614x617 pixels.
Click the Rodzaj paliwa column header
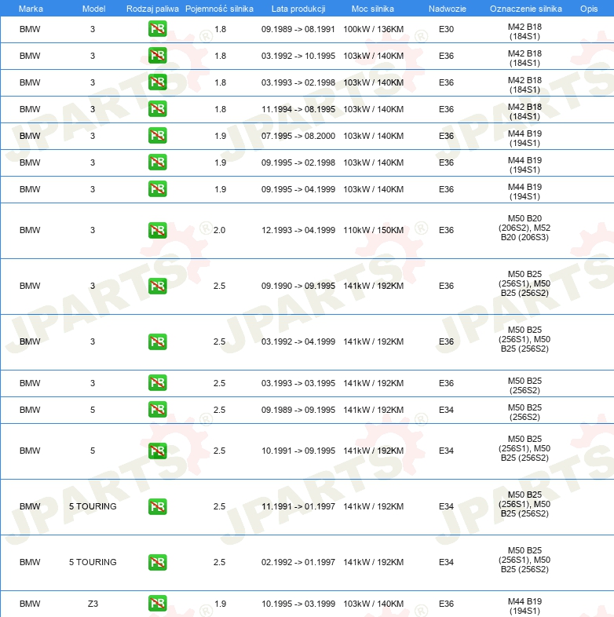(152, 9)
